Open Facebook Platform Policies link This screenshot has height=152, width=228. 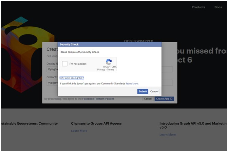(x=98, y=99)
